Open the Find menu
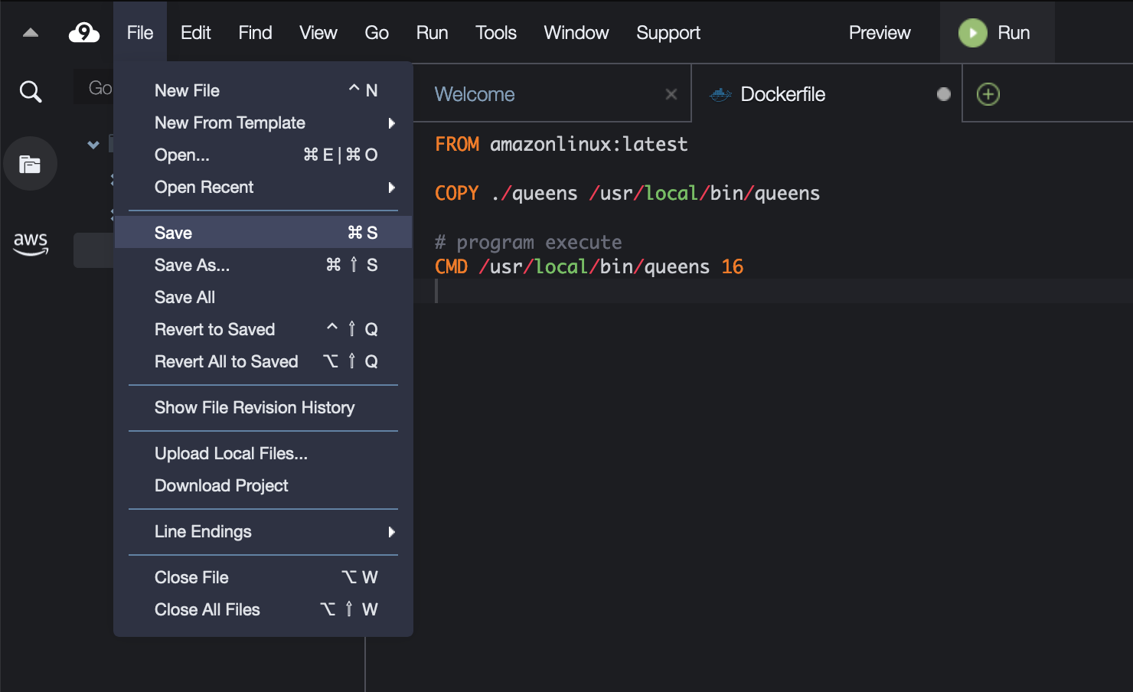Viewport: 1133px width, 692px height. (255, 33)
